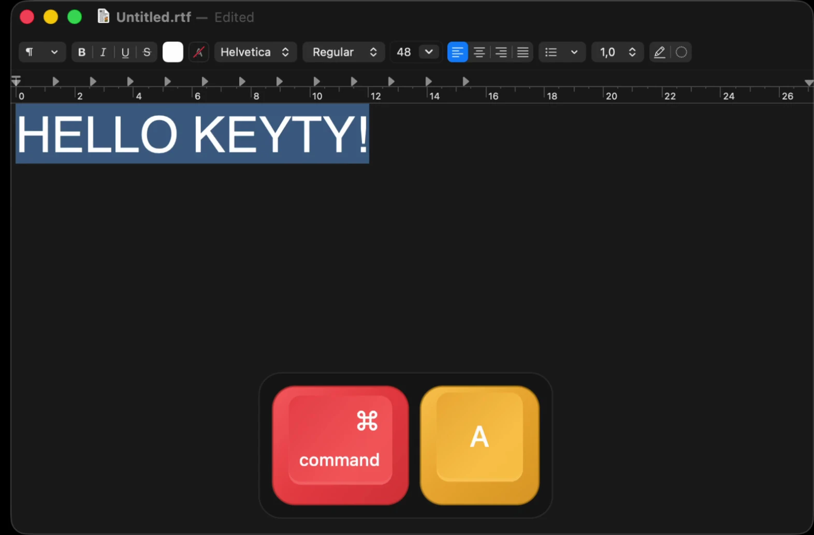This screenshot has height=535, width=814.
Task: Click the yellow A key overlay
Action: click(479, 445)
